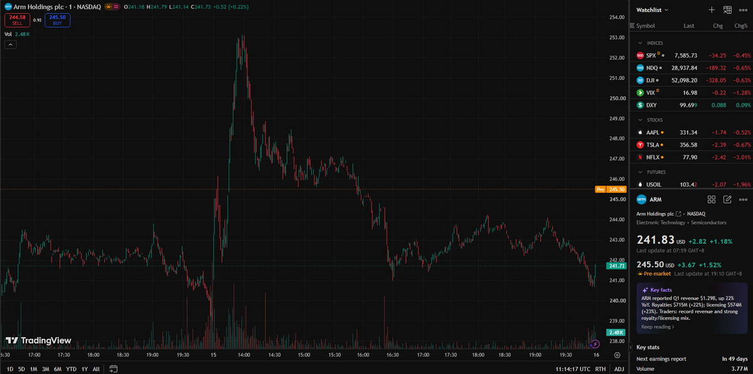
Task: Click the Tesla logo icon
Action: [x=640, y=145]
